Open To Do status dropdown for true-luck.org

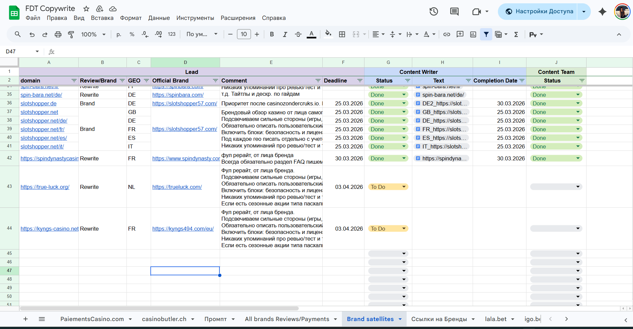404,187
